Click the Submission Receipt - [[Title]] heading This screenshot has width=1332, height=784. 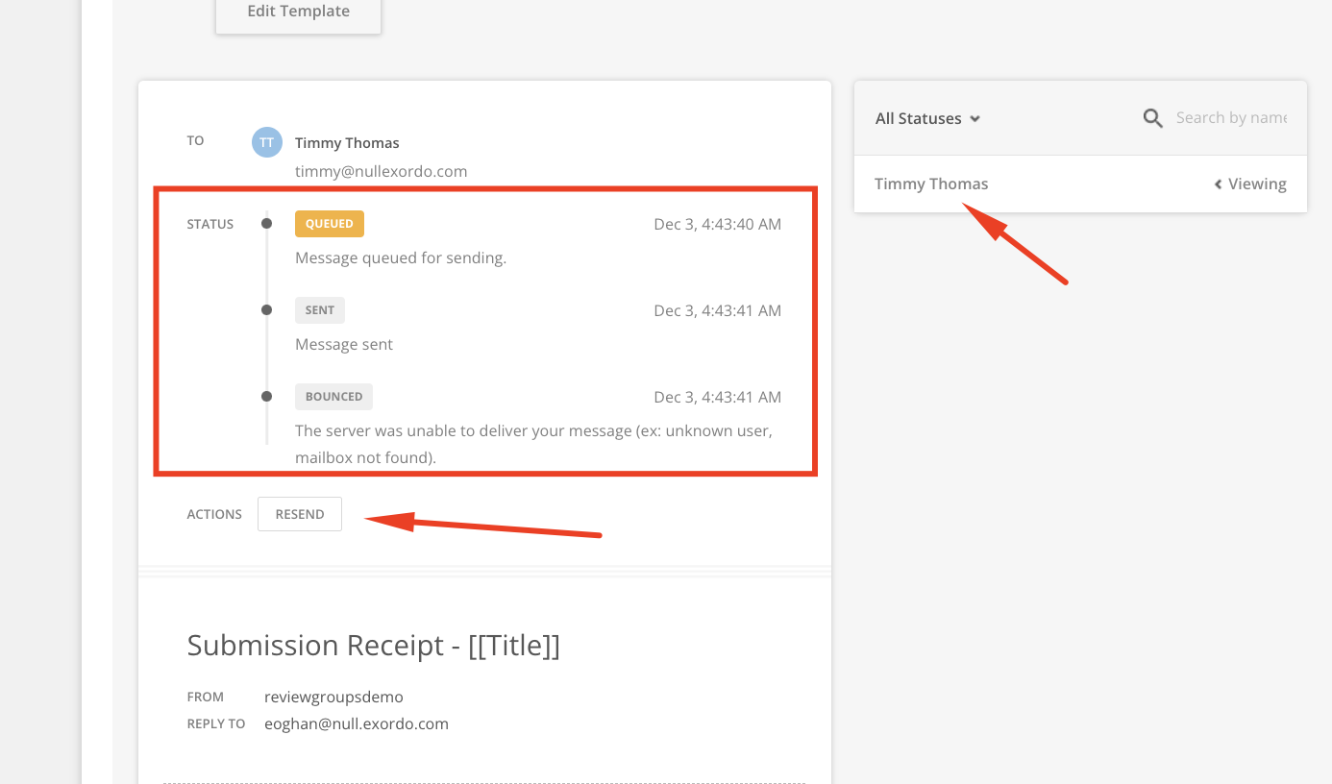point(374,646)
